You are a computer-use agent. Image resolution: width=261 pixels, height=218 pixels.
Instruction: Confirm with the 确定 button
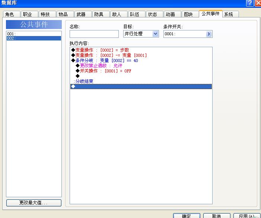pyautogui.click(x=187, y=216)
